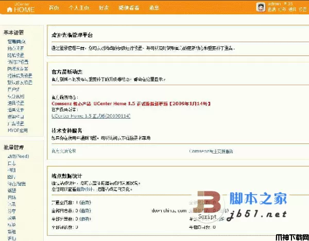Image resolution: width=309 pixels, height=241 pixels.
Task: Click the 技术支持服务 section heading
Action: 67,131
